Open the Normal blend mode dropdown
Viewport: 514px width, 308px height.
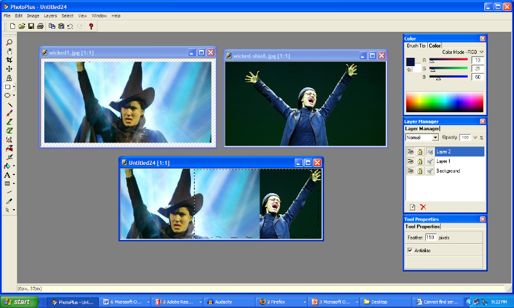435,137
